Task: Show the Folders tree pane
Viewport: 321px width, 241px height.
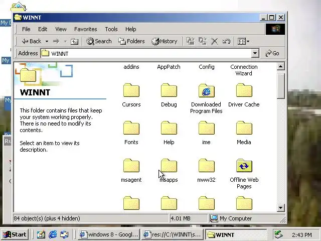Action: click(x=131, y=41)
